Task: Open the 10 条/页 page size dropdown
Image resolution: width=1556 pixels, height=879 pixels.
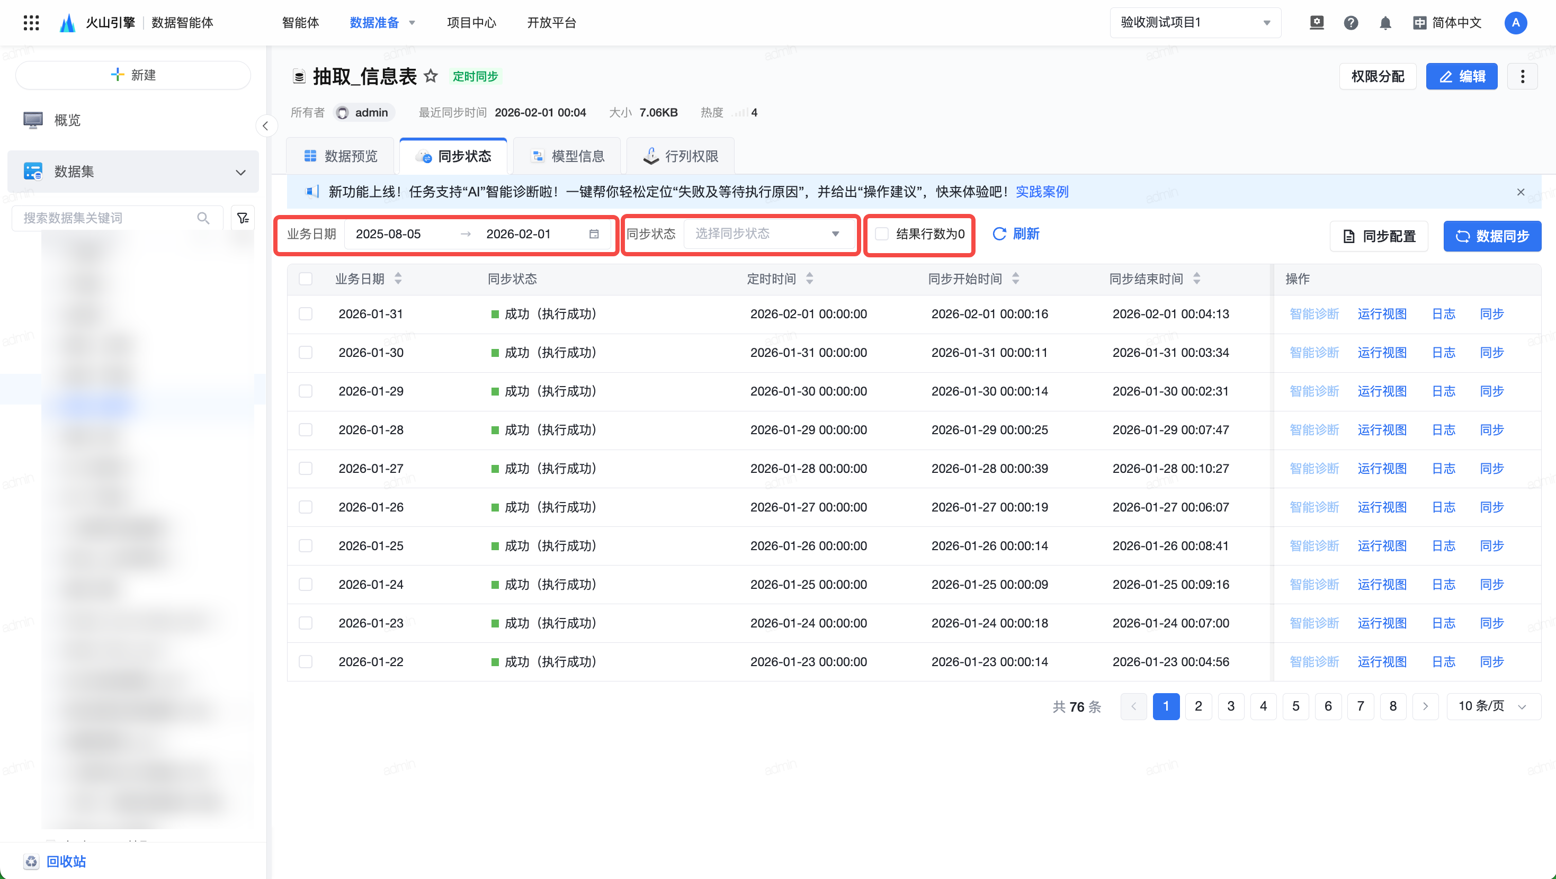Action: click(x=1492, y=706)
